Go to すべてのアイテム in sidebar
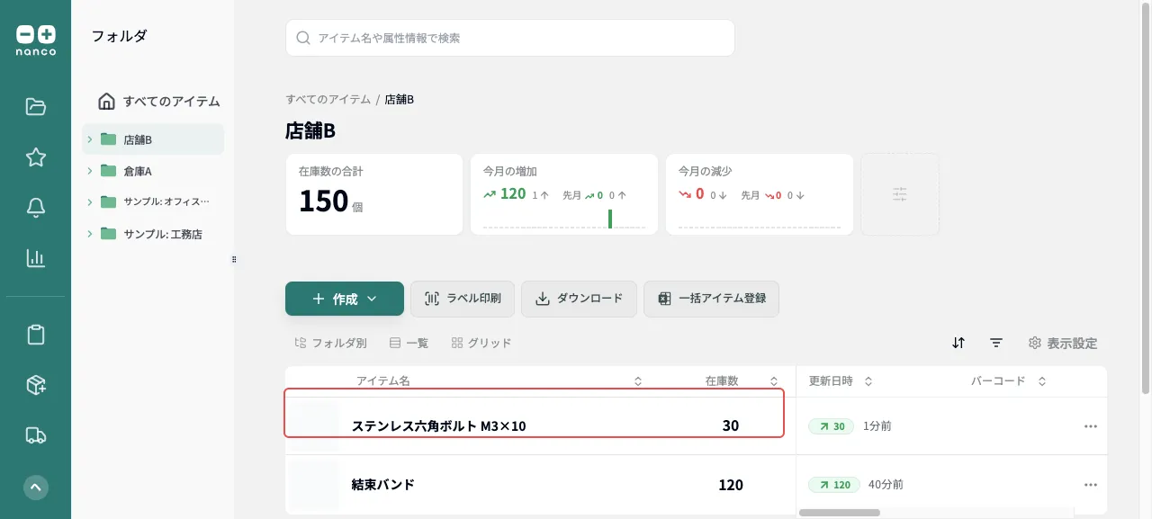Image resolution: width=1152 pixels, height=519 pixels. [x=159, y=101]
